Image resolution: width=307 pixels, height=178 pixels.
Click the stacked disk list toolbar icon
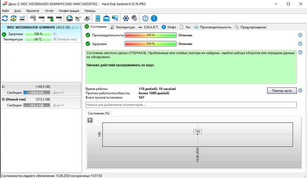22,18
